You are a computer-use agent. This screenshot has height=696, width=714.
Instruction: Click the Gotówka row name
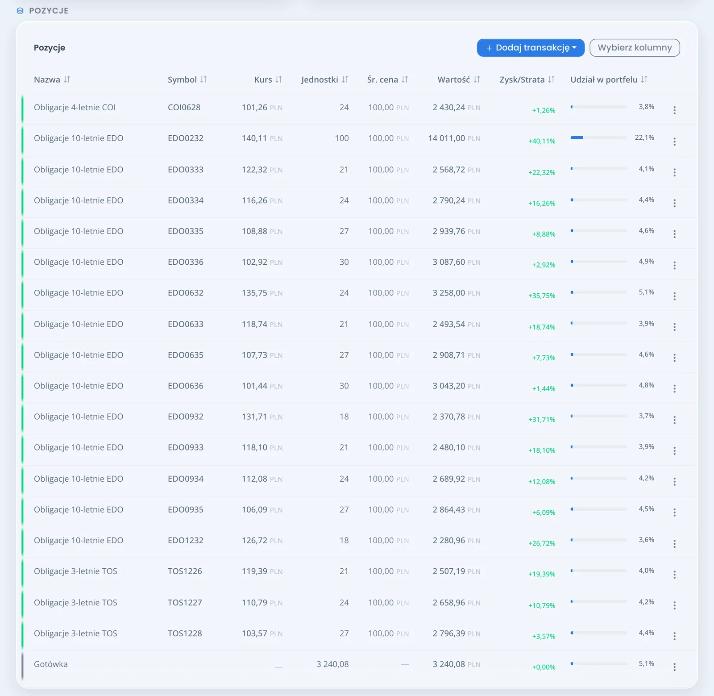(51, 664)
